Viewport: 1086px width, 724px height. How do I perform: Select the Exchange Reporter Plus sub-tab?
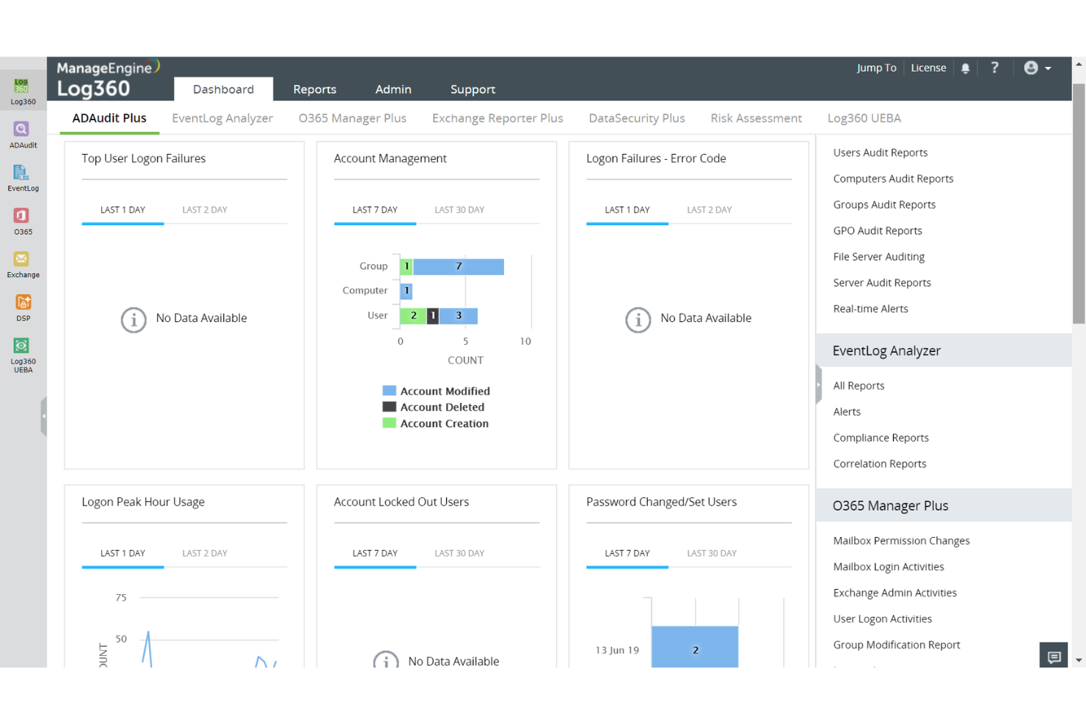point(498,118)
